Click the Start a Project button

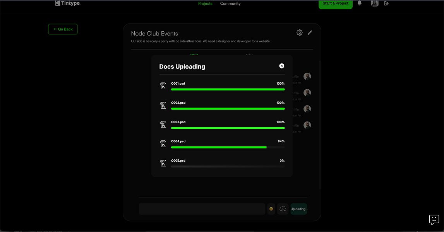(336, 4)
